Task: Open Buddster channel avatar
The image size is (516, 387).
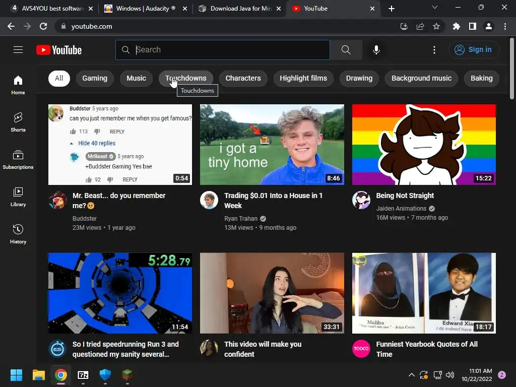Action: click(x=57, y=200)
